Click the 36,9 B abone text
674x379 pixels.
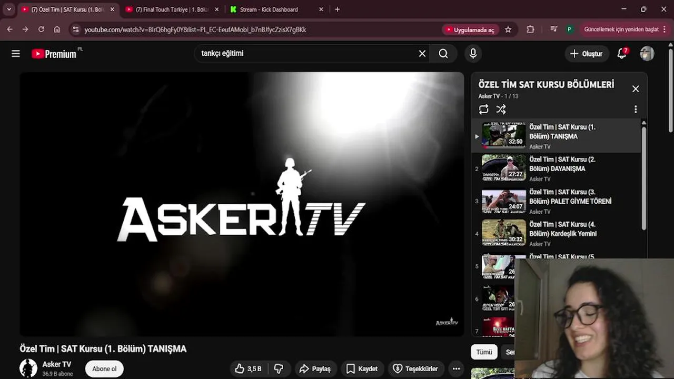(x=58, y=374)
